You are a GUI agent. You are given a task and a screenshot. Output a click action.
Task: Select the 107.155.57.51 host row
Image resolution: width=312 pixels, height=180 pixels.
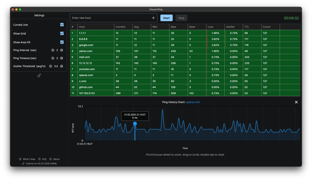point(185,93)
